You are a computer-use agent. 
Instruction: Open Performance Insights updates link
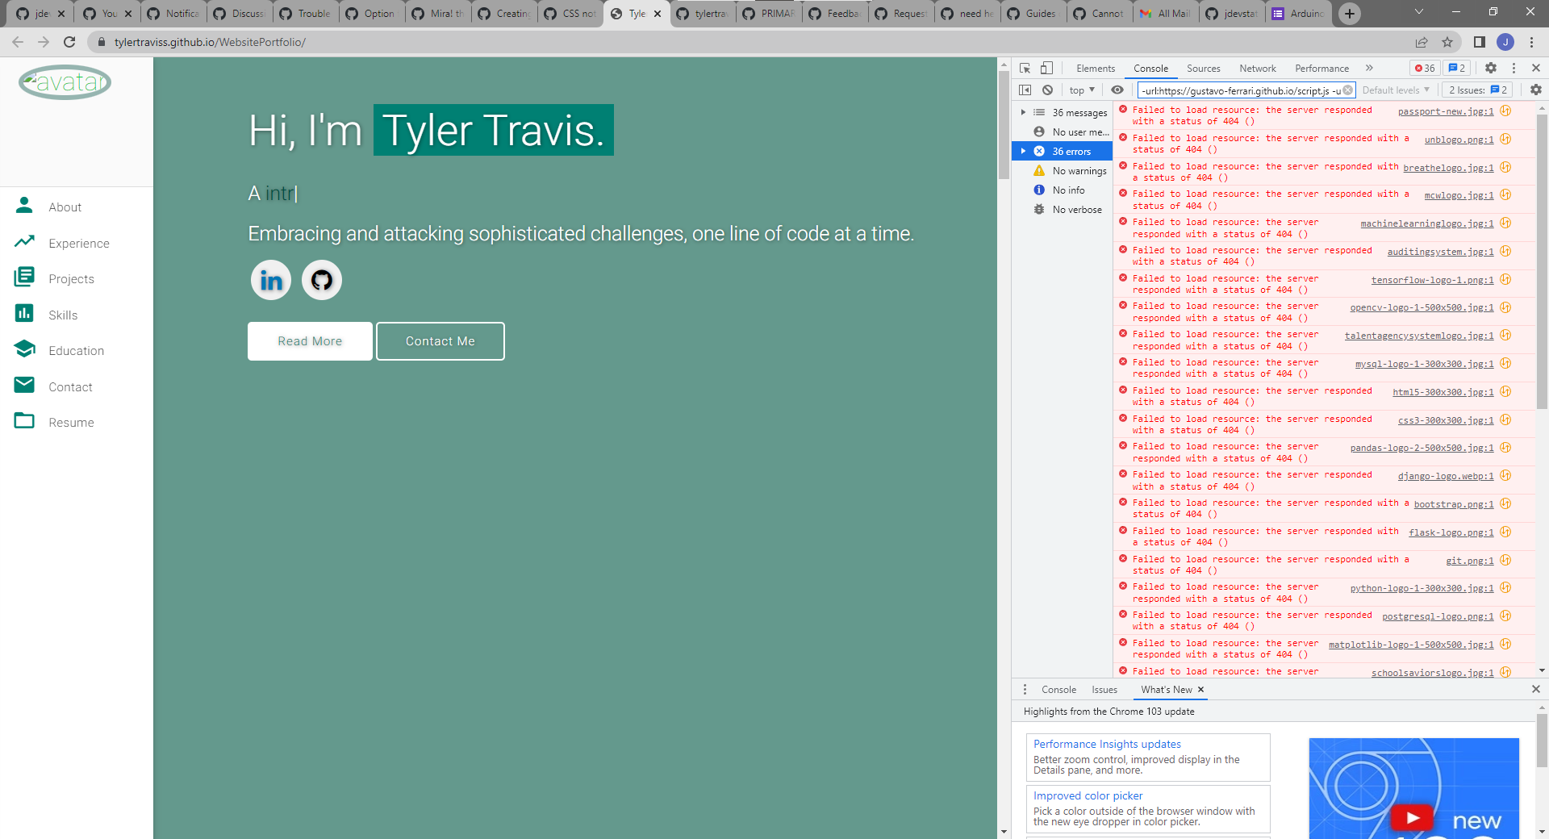(1107, 745)
